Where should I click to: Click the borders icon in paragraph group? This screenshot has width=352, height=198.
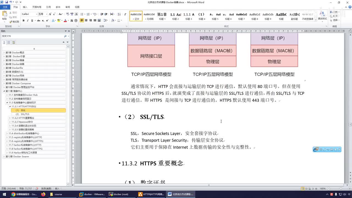119,21
